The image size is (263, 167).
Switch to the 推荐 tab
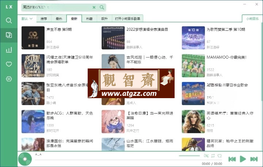click(x=44, y=19)
